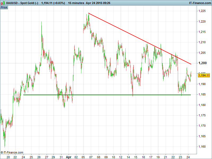Click the 1,194.11 (+0.03%) quote in header

tap(53, 3)
